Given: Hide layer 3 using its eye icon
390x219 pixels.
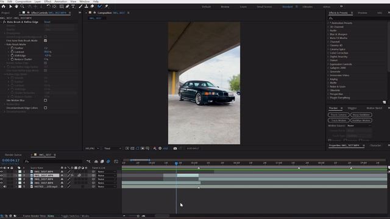Looking at the screenshot, I should tap(1, 179).
